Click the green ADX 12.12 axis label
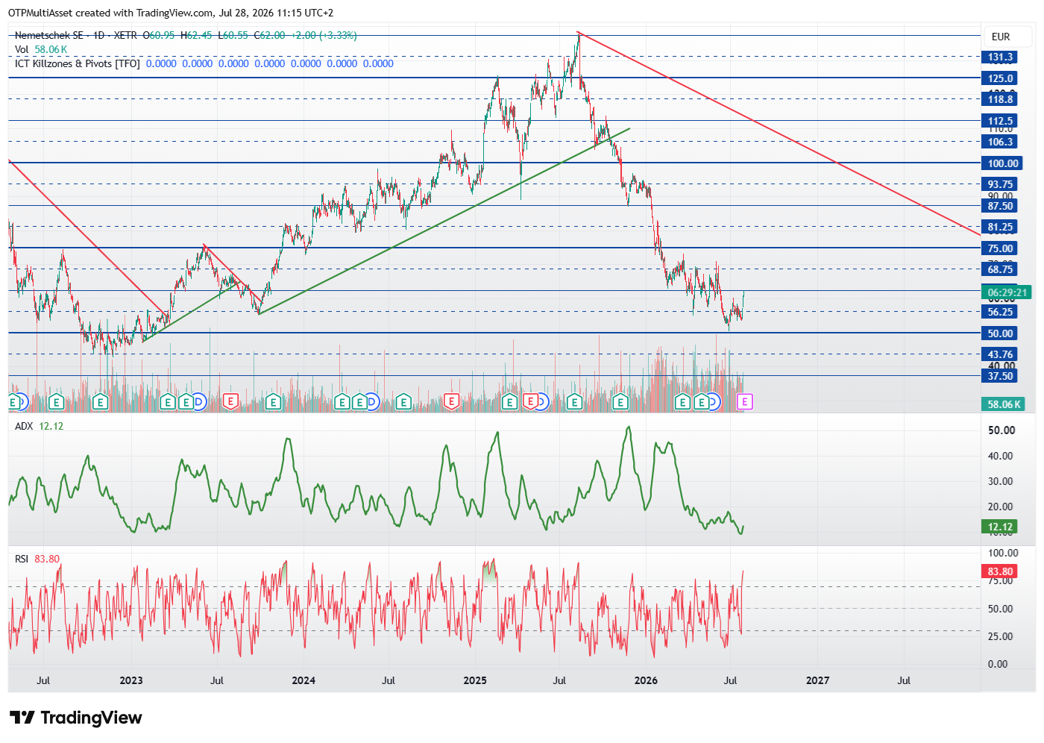 [1000, 527]
